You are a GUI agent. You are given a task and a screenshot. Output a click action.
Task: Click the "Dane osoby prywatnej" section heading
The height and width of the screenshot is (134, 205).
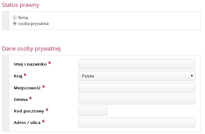point(31,48)
